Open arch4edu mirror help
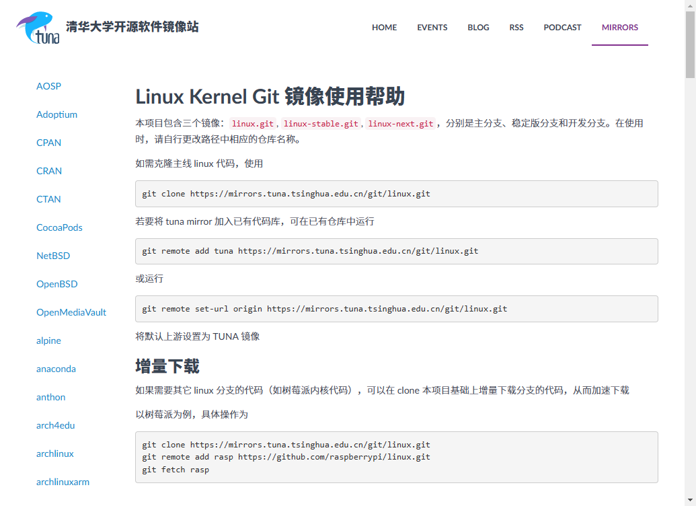 [x=56, y=425]
